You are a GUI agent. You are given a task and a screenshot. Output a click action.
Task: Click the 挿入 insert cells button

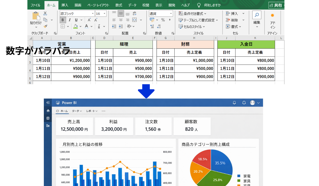[232, 14]
